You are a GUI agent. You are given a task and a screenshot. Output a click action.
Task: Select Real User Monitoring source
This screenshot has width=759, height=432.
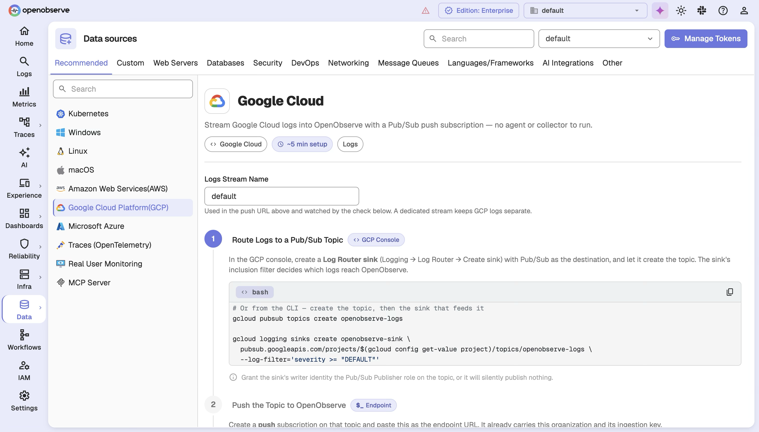click(123, 264)
